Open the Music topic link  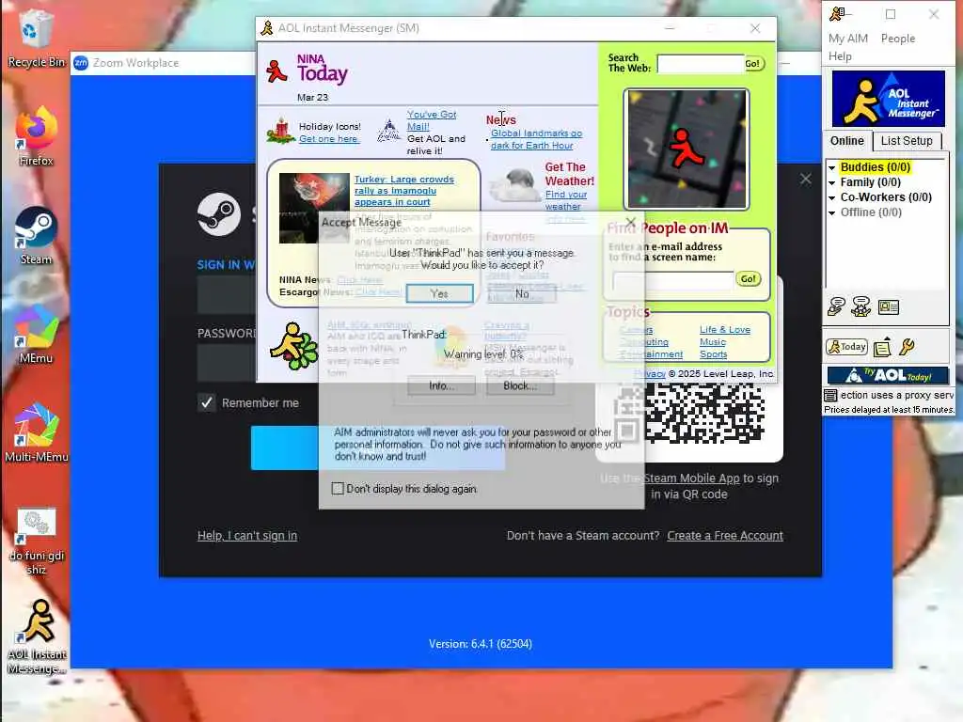pyautogui.click(x=713, y=342)
